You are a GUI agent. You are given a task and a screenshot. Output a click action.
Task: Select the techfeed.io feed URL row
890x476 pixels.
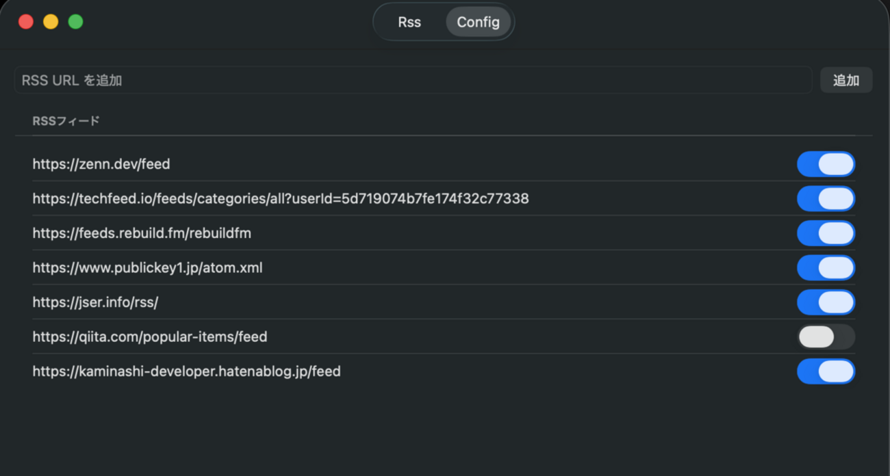281,199
